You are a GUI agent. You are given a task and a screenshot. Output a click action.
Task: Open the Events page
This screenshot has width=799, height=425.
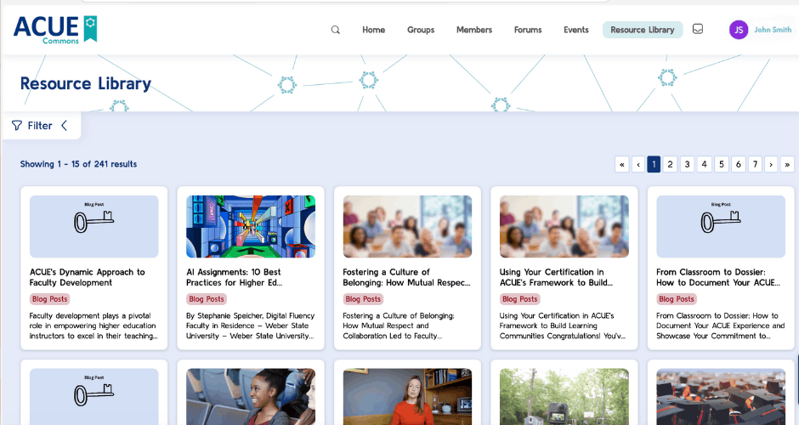tap(575, 30)
